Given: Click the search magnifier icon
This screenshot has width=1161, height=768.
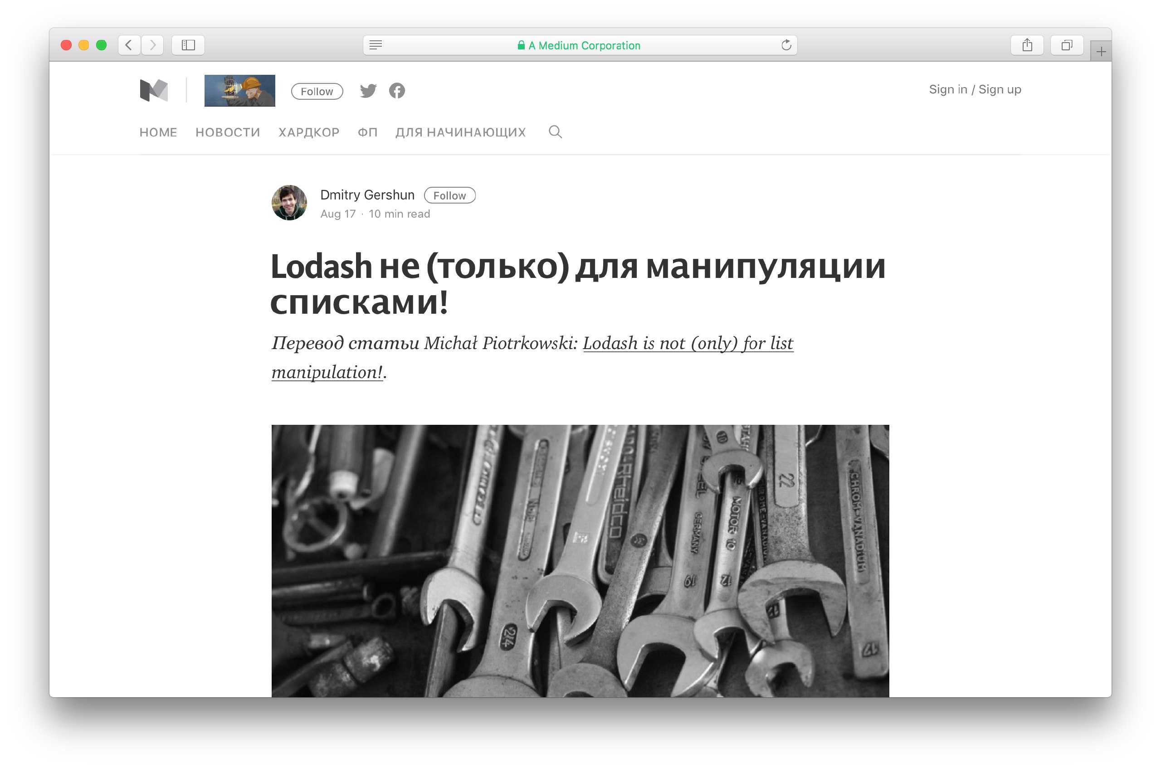Looking at the screenshot, I should point(555,132).
